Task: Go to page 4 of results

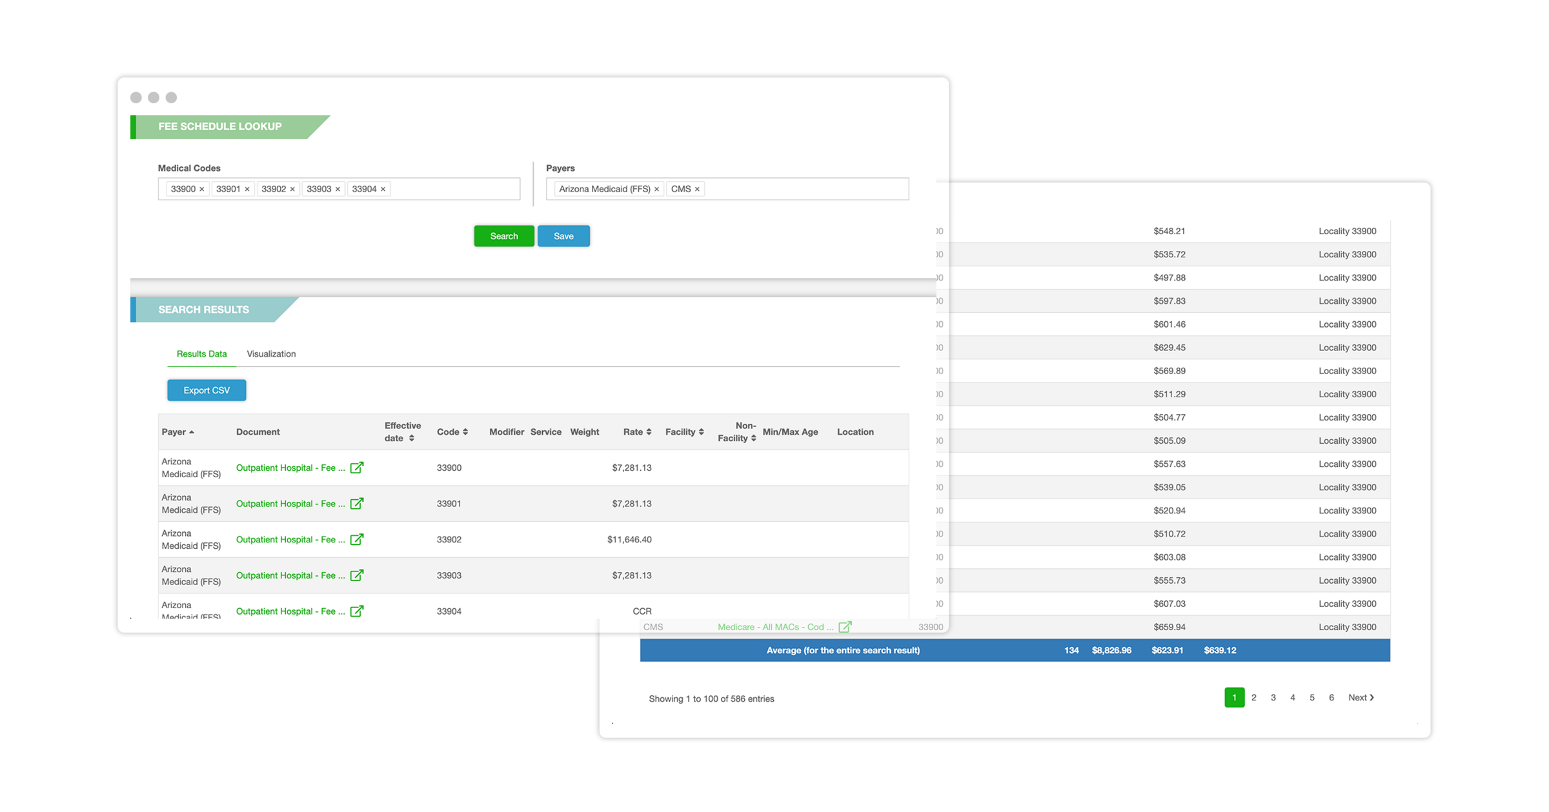Action: (1292, 697)
